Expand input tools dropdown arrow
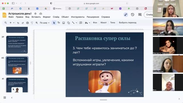The height and width of the screenshot is (103, 183). click(89, 23)
